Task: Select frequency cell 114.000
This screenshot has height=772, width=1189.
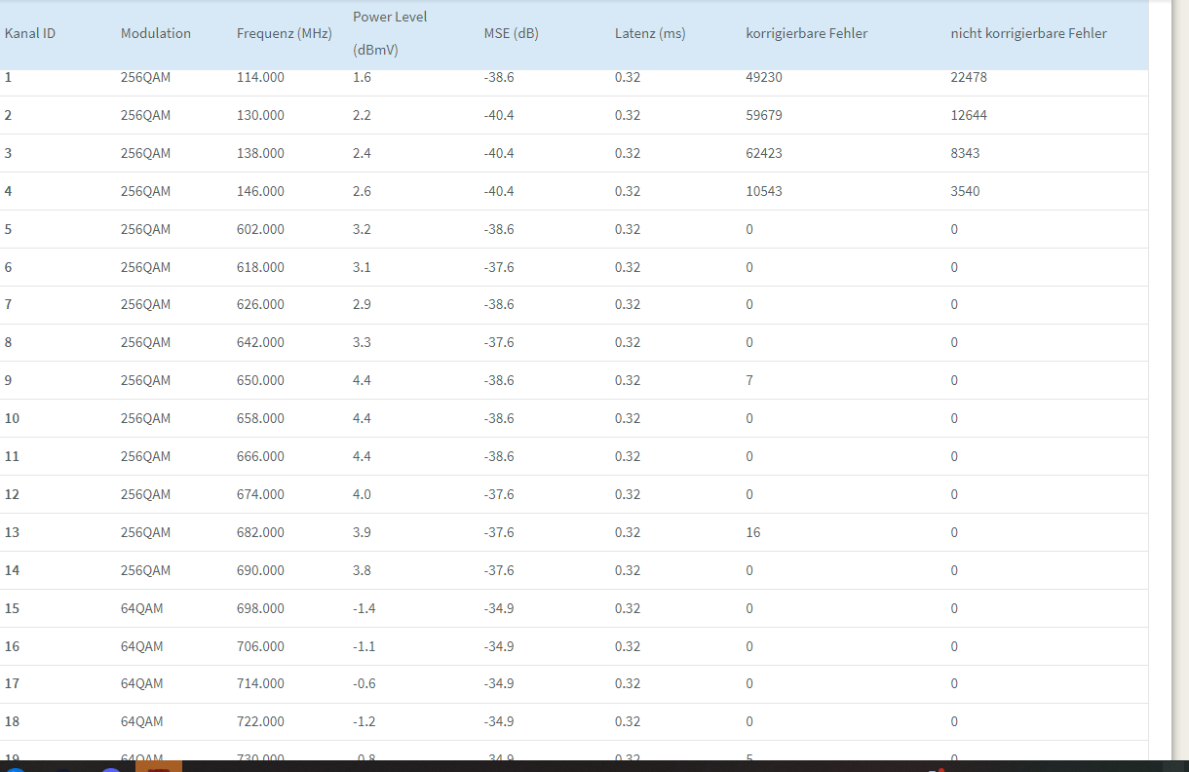Action: click(x=260, y=77)
